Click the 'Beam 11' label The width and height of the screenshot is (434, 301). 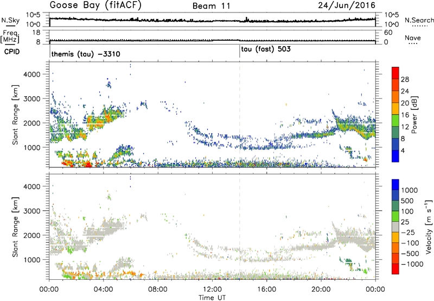[212, 6]
